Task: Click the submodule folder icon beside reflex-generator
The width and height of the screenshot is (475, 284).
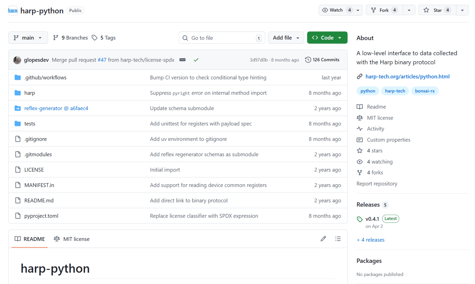Action: (x=18, y=108)
